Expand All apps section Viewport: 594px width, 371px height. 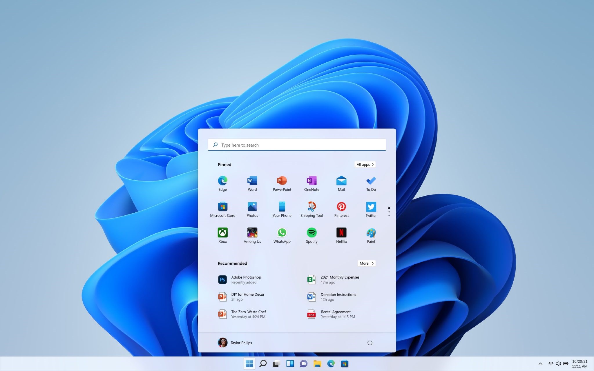364,164
